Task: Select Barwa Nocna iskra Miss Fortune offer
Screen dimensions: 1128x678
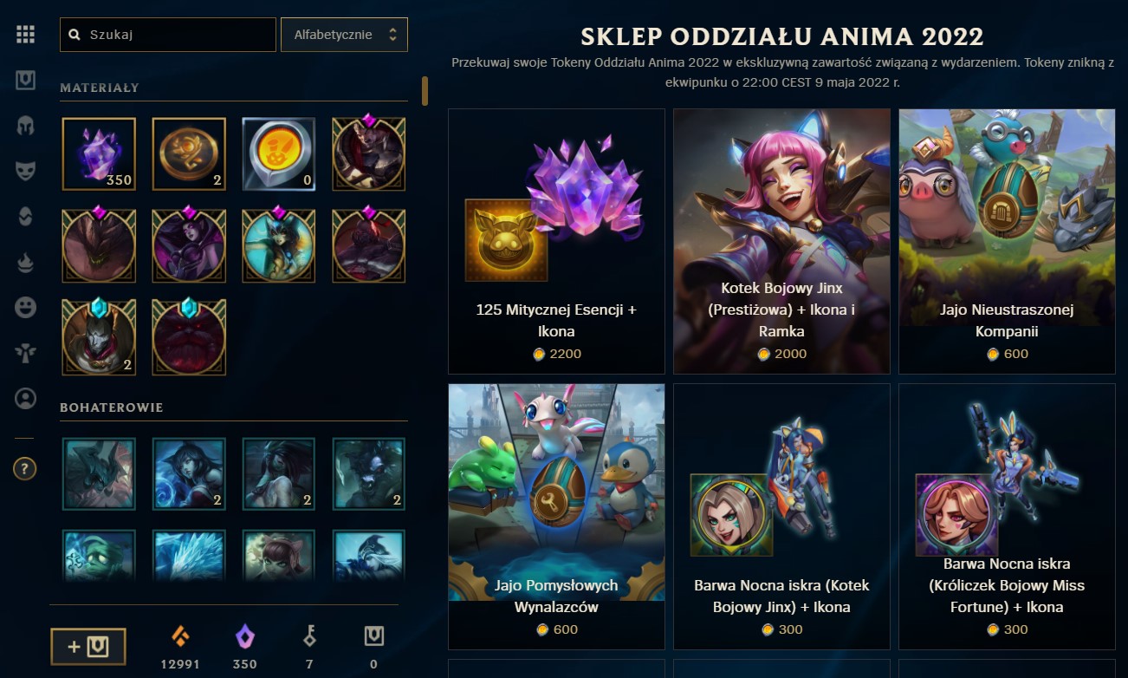Action: pos(1007,517)
